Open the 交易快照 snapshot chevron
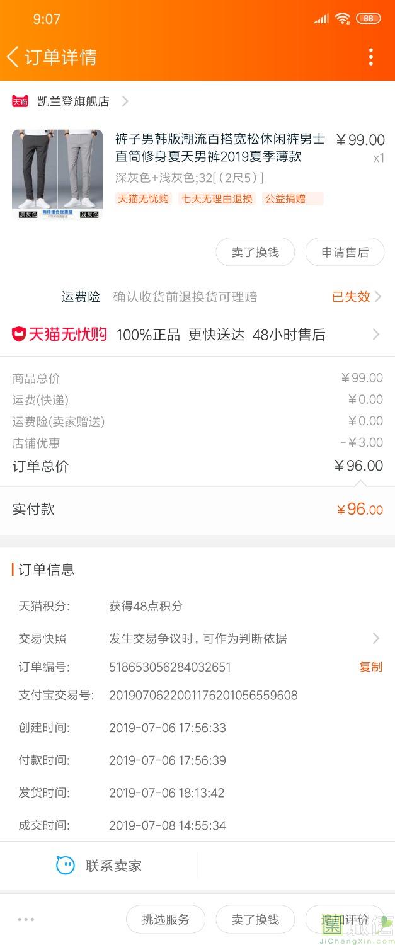Screen dimensions: 395x945 point(376,639)
